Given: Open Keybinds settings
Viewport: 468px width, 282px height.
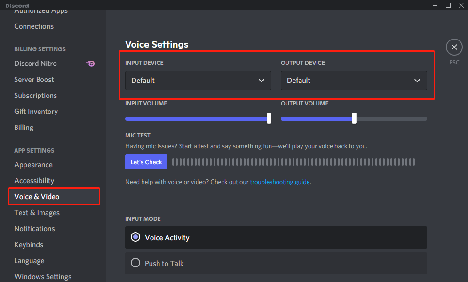Looking at the screenshot, I should [x=29, y=245].
